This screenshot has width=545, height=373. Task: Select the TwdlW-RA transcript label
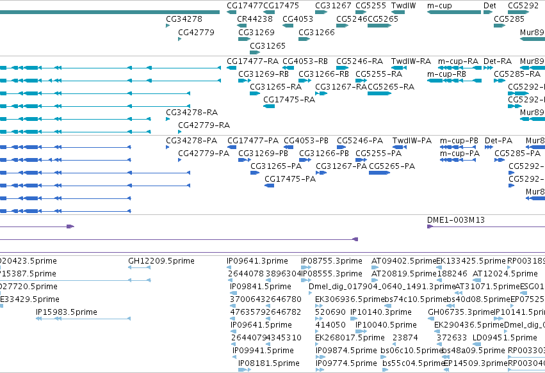[x=411, y=61]
